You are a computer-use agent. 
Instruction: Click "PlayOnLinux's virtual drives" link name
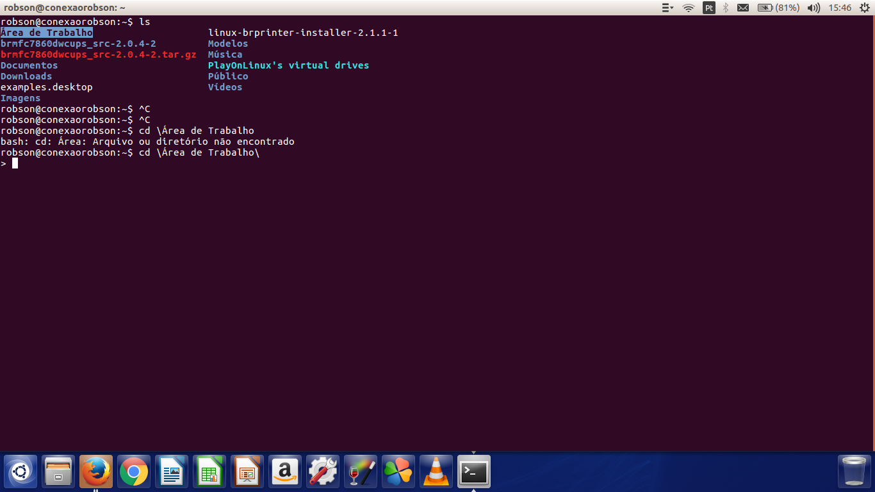click(288, 65)
